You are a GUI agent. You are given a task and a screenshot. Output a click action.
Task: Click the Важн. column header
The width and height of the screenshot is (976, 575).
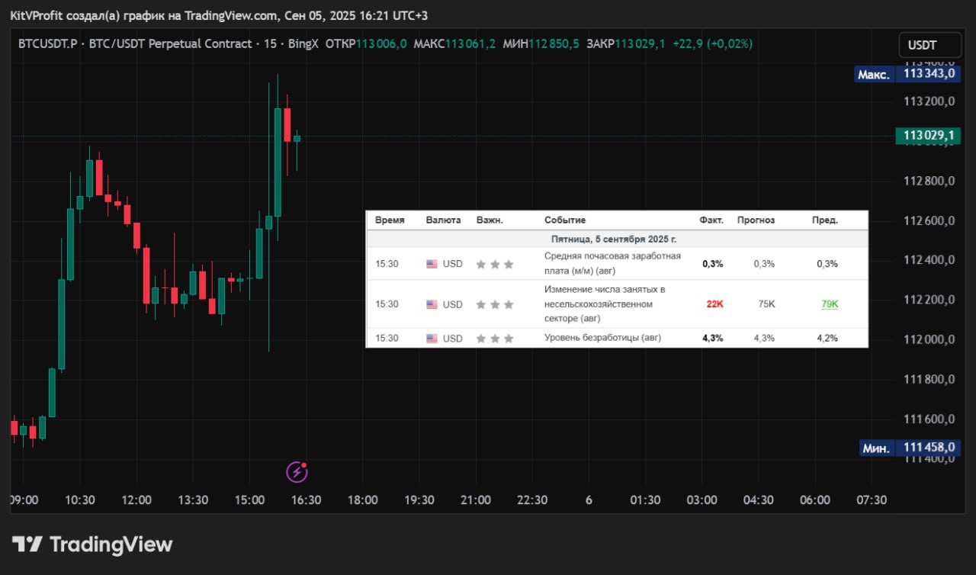490,220
